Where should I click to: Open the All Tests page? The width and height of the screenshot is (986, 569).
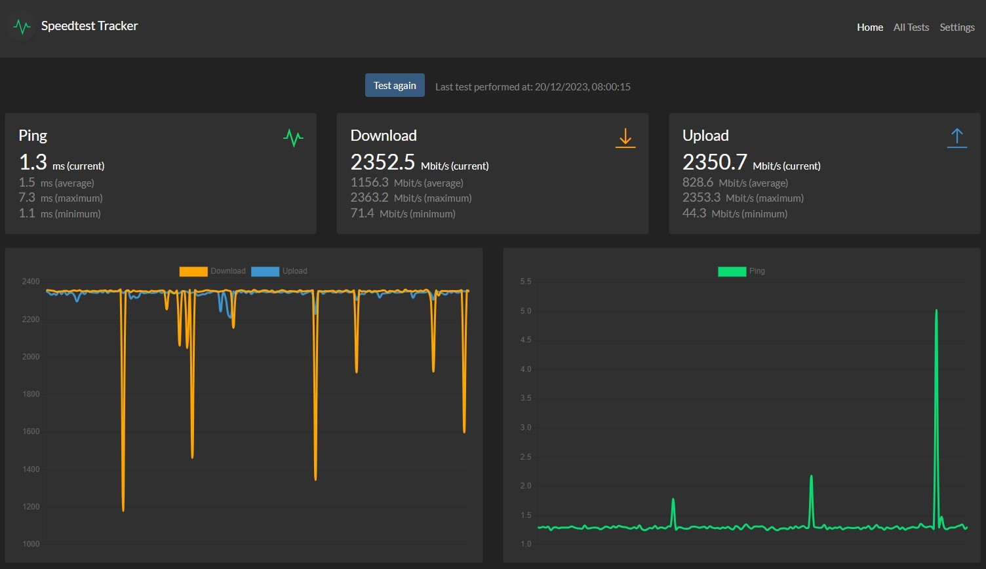(x=911, y=28)
